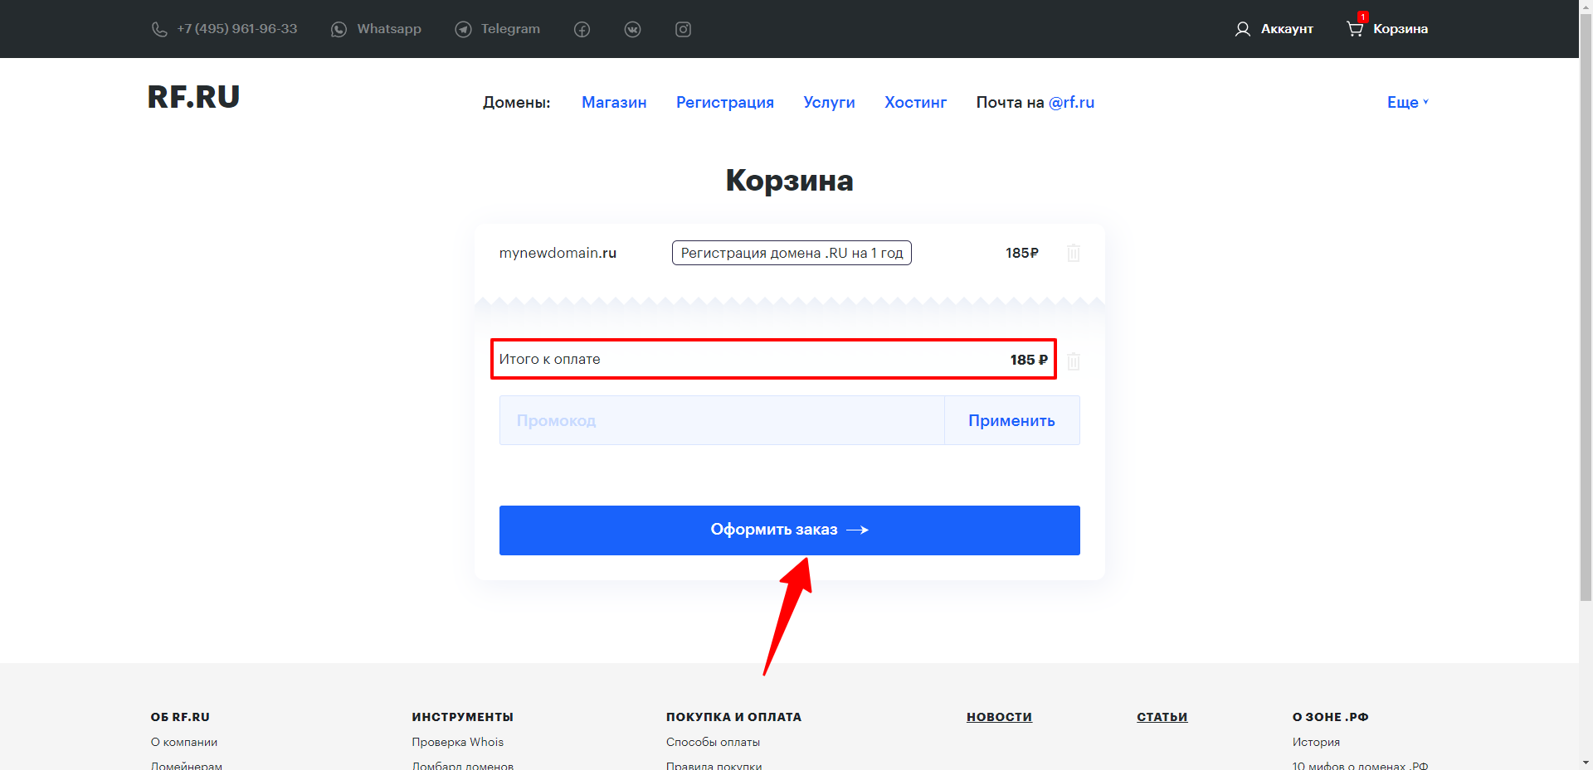The width and height of the screenshot is (1593, 770).
Task: Open the VK social icon
Action: coord(632,30)
